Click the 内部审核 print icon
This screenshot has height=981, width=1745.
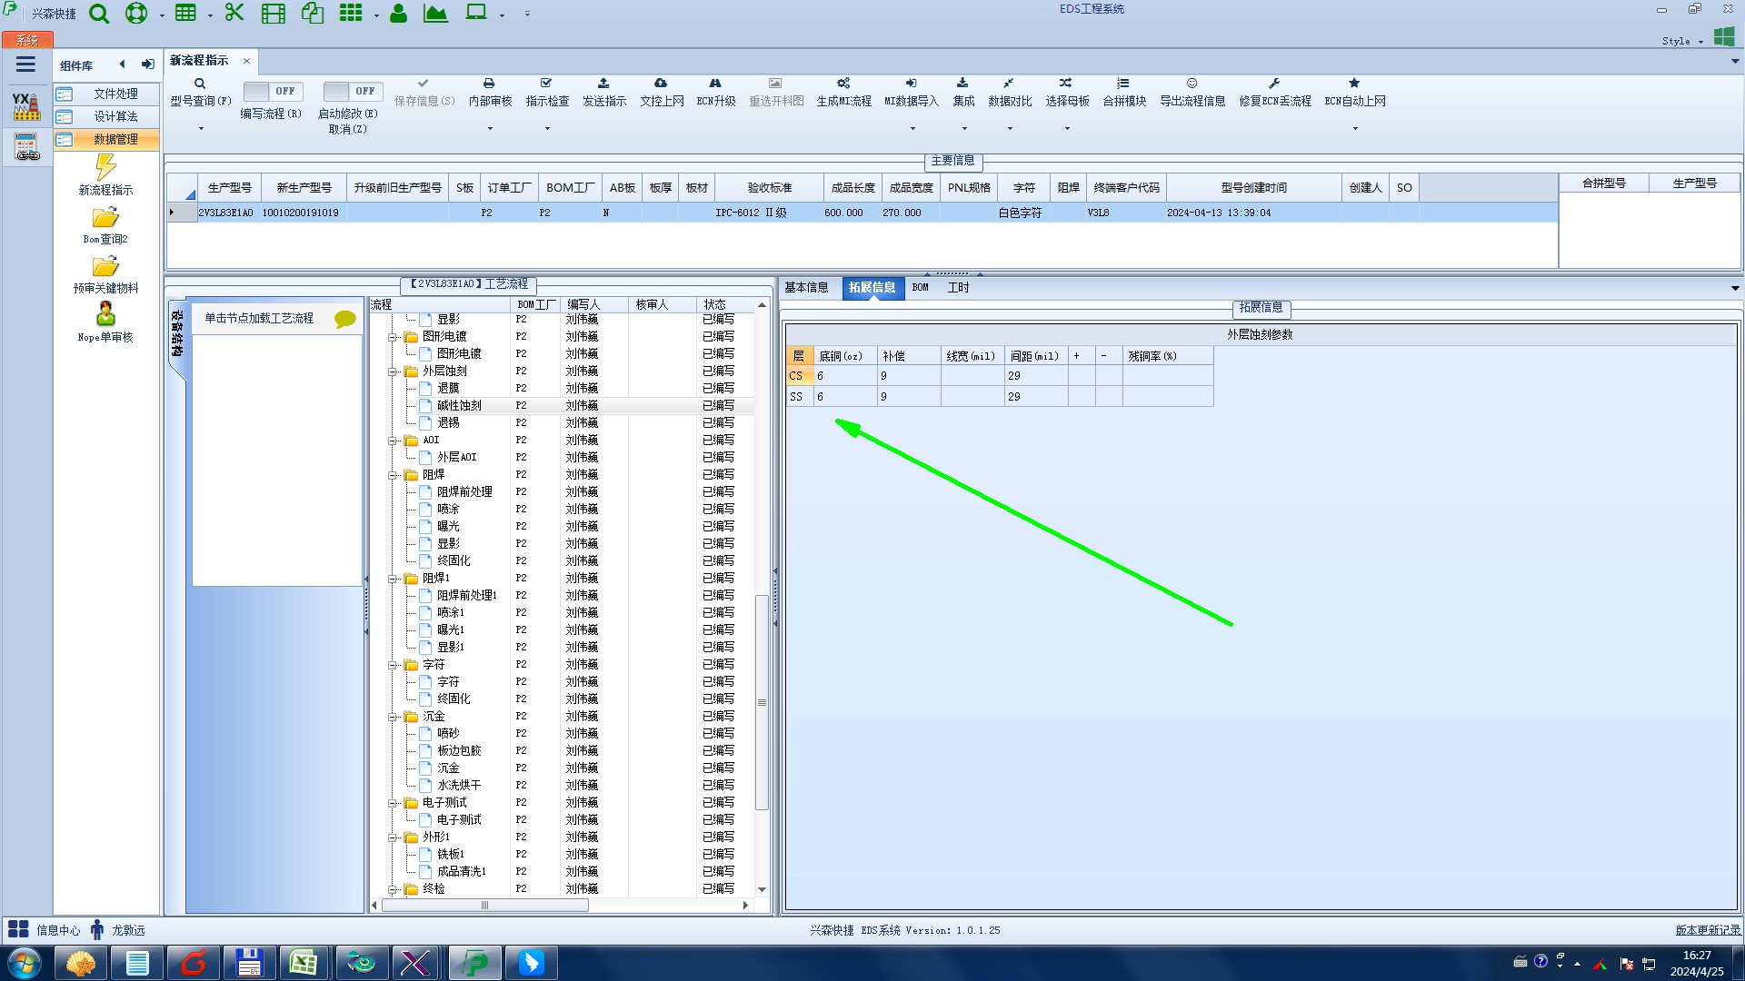pos(489,84)
